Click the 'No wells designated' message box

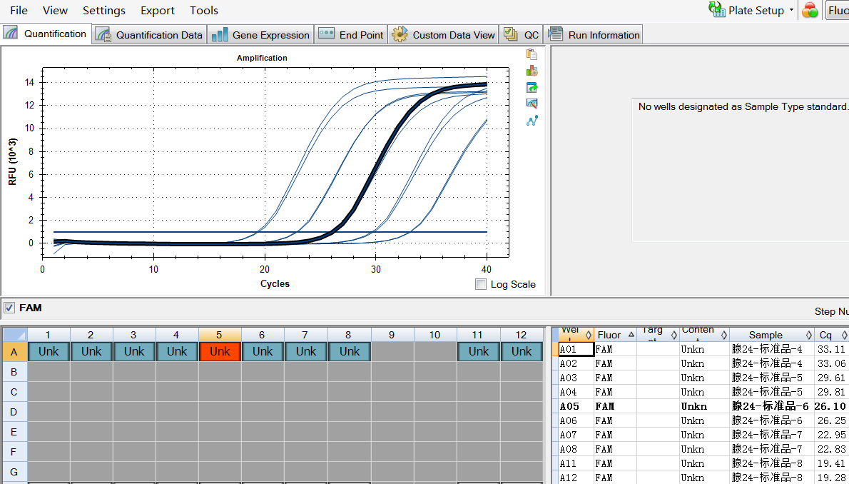click(741, 170)
